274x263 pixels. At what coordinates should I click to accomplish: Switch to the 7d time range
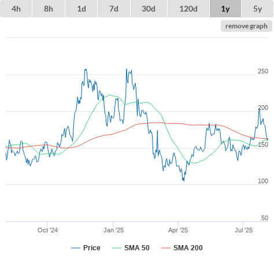[114, 9]
